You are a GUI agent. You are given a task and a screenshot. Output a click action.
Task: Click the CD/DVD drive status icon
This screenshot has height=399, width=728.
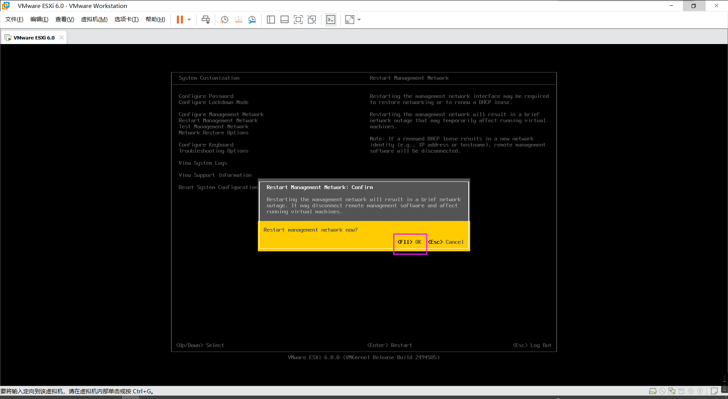(662, 391)
